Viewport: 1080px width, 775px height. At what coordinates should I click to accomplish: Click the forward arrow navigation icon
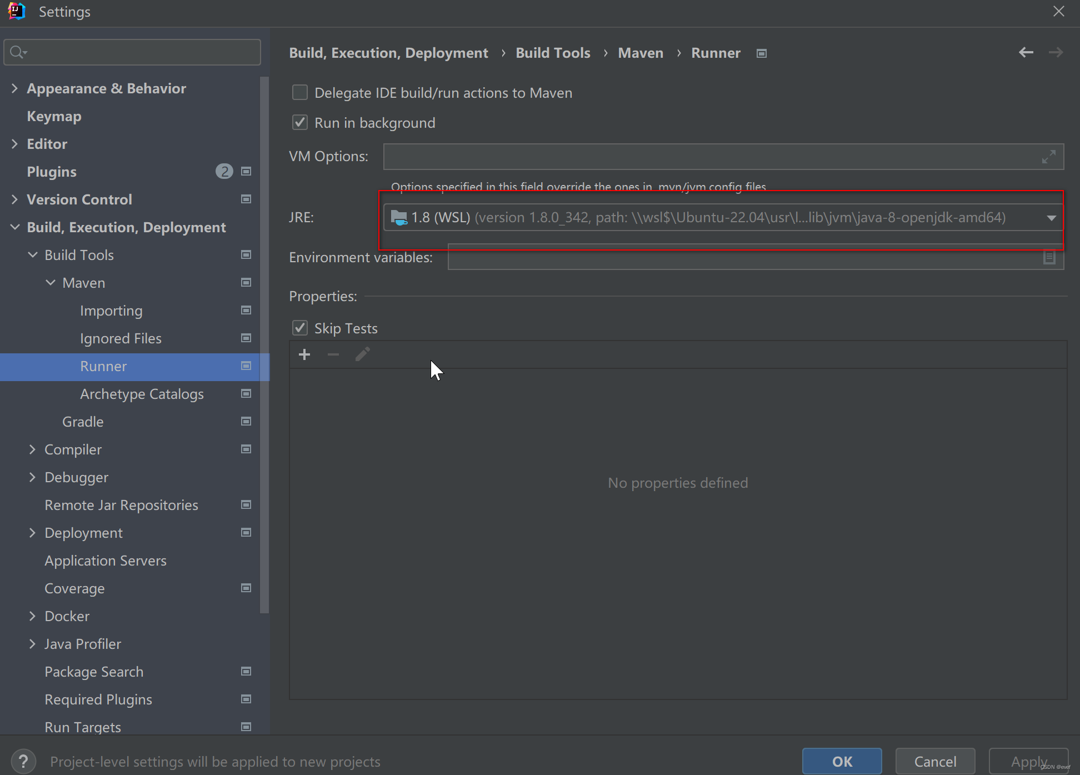click(1056, 52)
